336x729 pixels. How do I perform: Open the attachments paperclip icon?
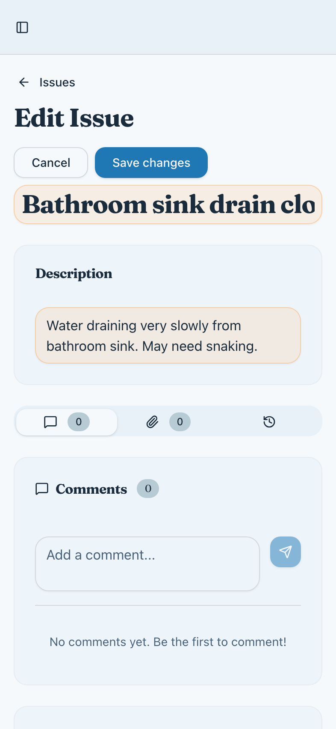152,422
